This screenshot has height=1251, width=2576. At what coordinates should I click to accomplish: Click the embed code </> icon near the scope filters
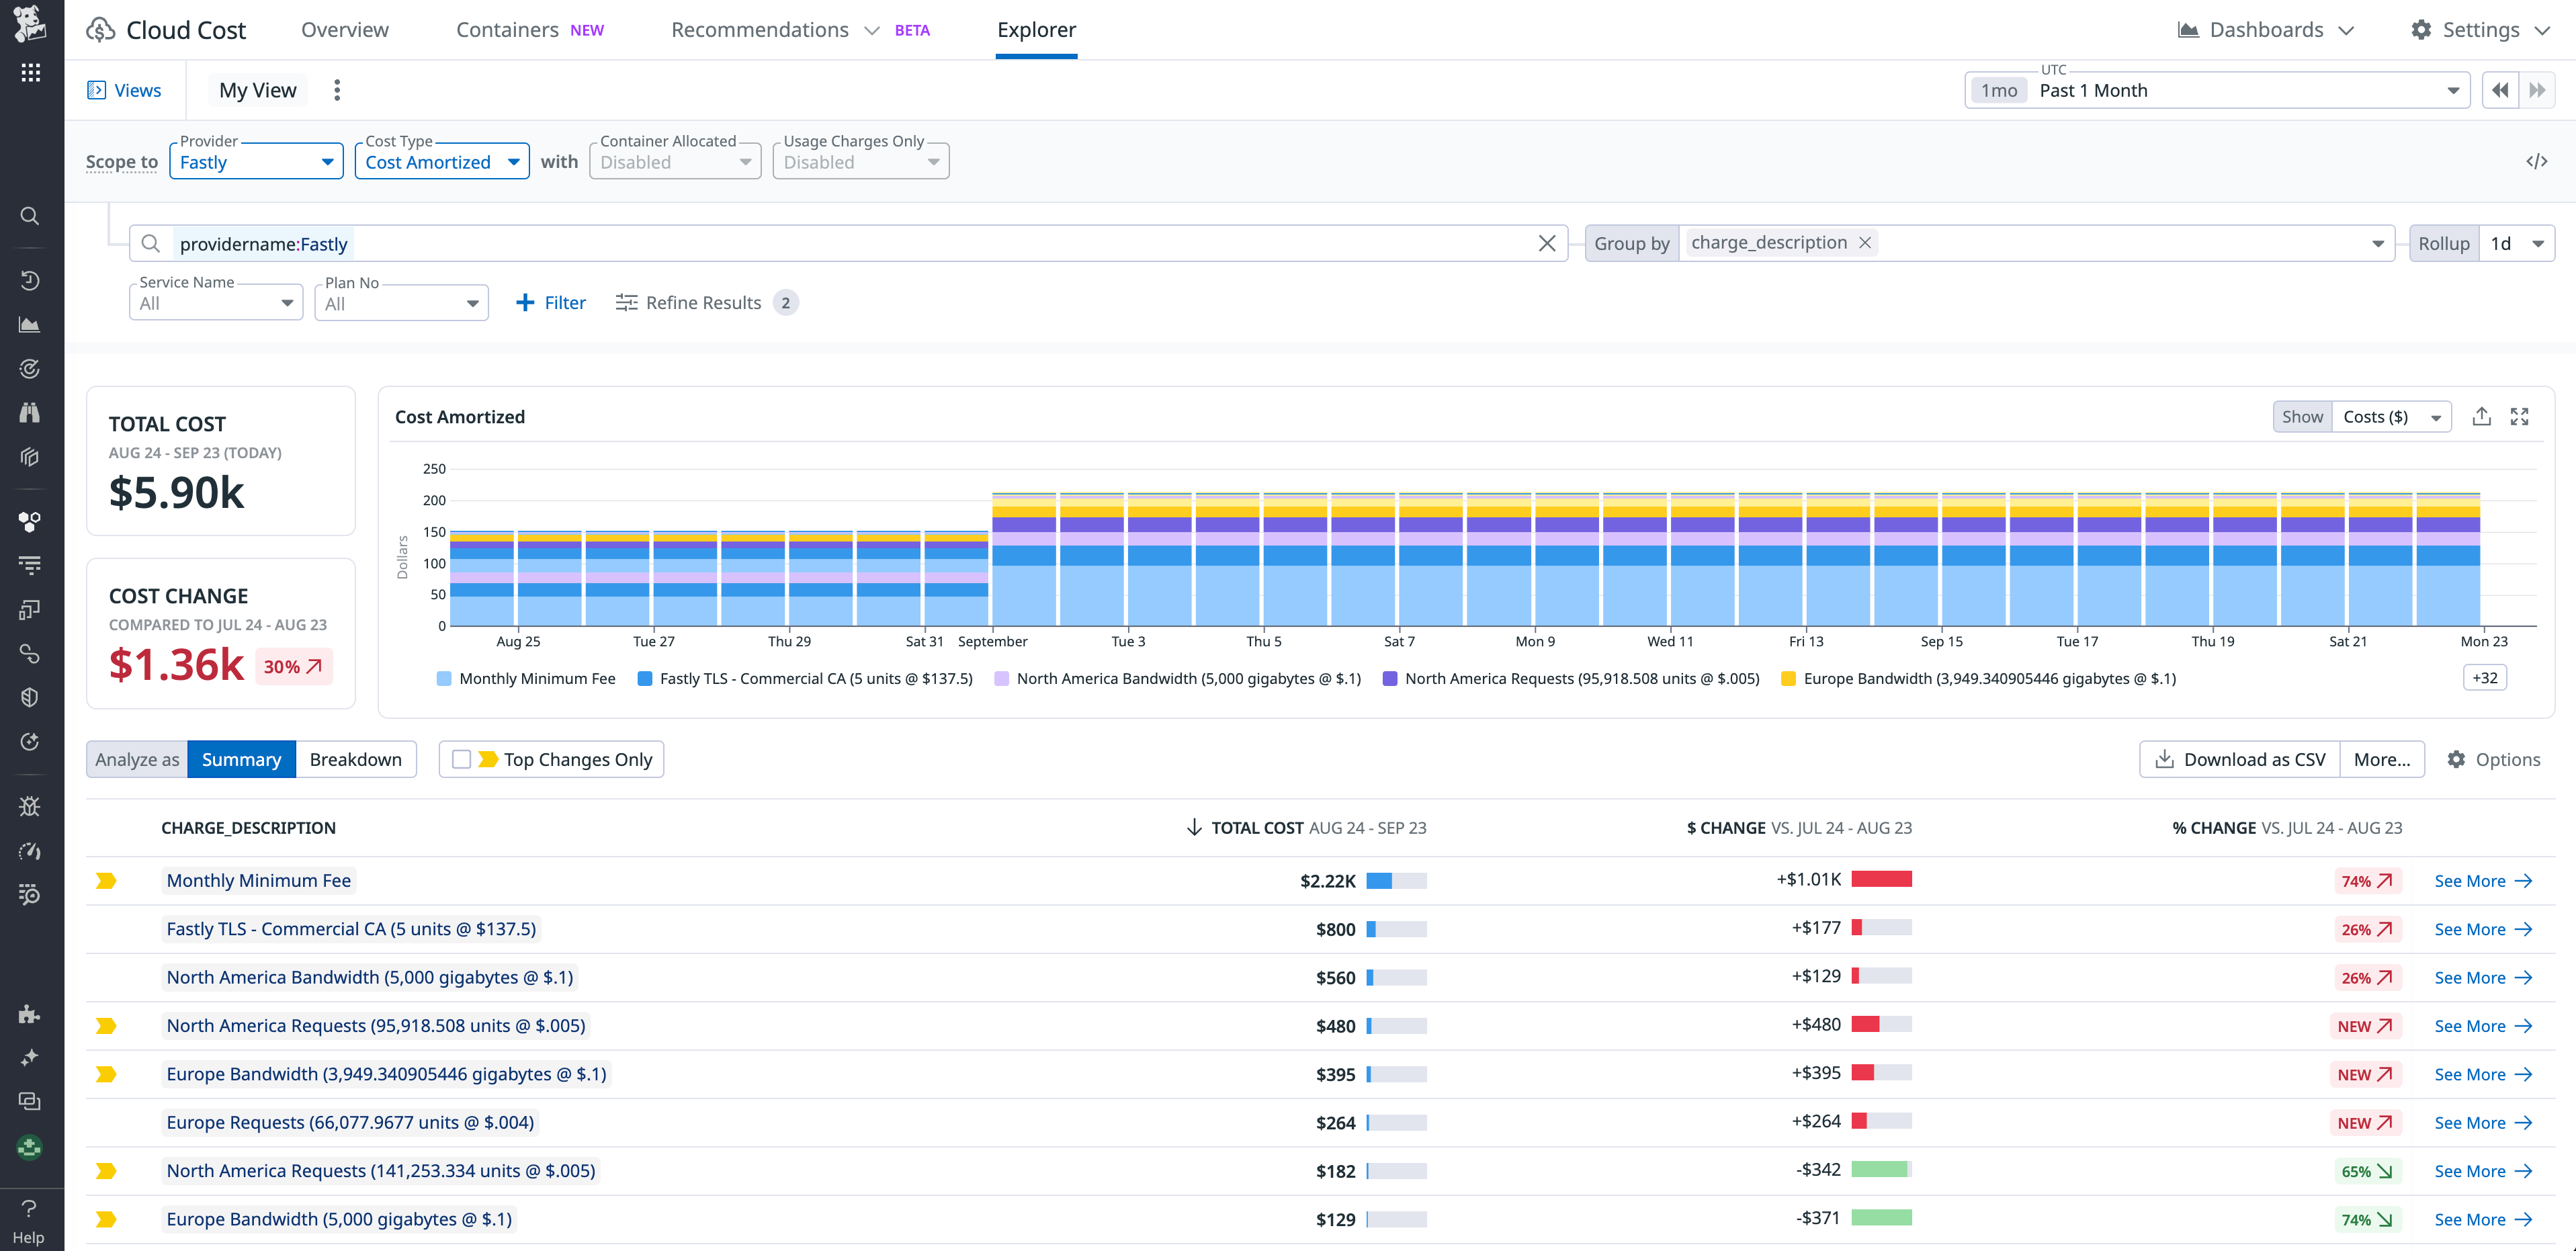coord(2538,160)
